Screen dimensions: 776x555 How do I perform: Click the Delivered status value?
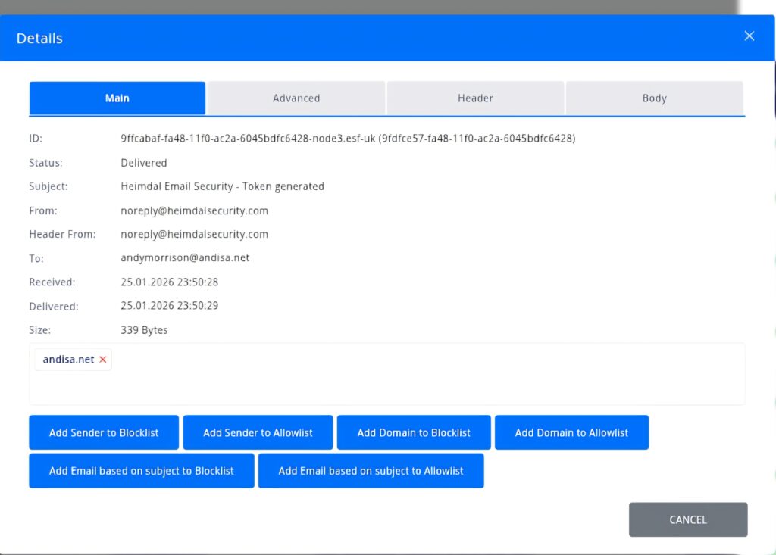pos(143,162)
